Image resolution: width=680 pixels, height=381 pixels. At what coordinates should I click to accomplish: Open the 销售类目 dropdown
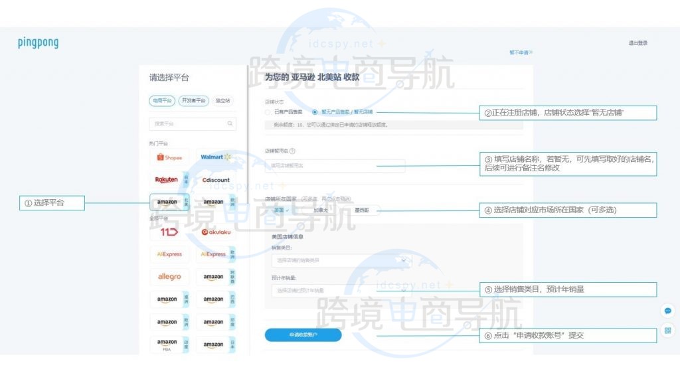(x=342, y=260)
